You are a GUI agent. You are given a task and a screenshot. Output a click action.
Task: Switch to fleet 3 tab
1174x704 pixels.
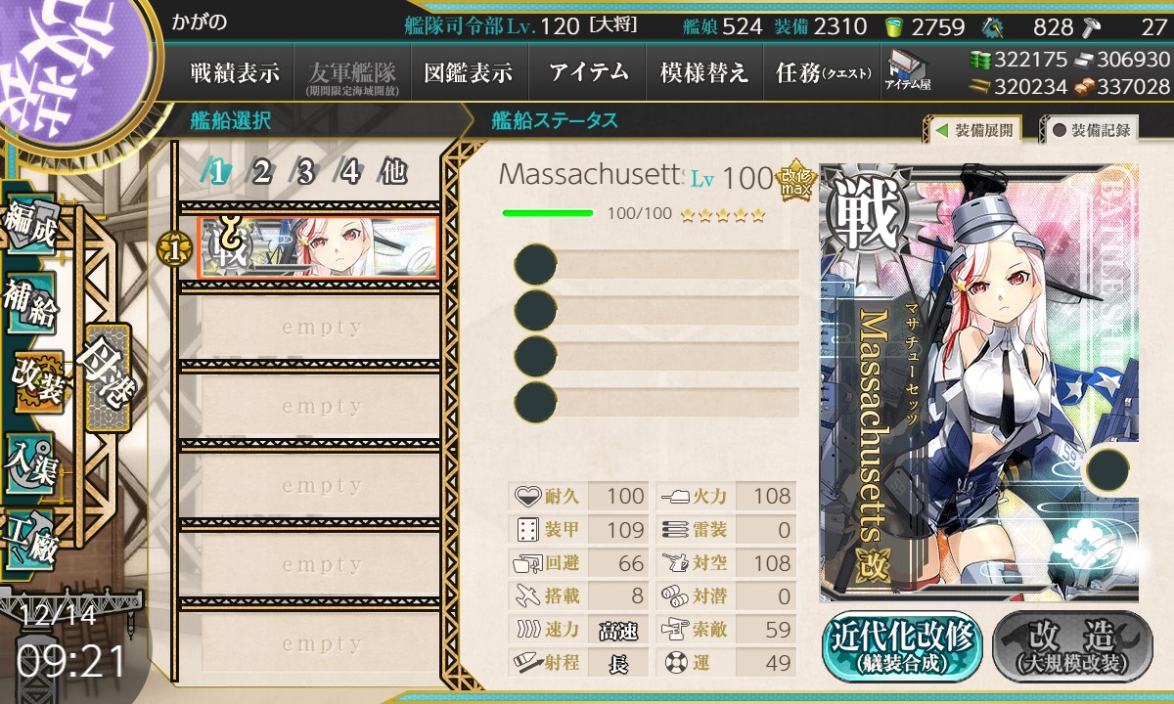pyautogui.click(x=305, y=173)
